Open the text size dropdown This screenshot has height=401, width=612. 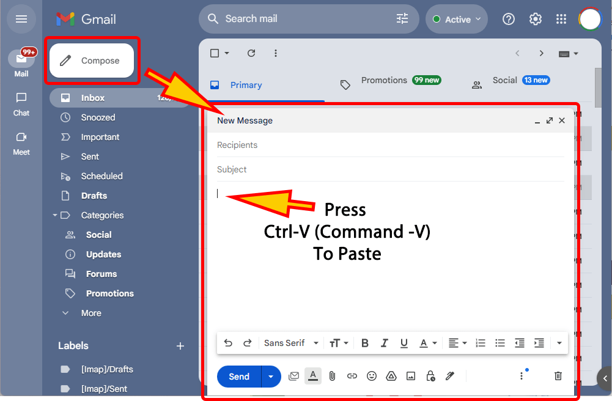tap(338, 343)
